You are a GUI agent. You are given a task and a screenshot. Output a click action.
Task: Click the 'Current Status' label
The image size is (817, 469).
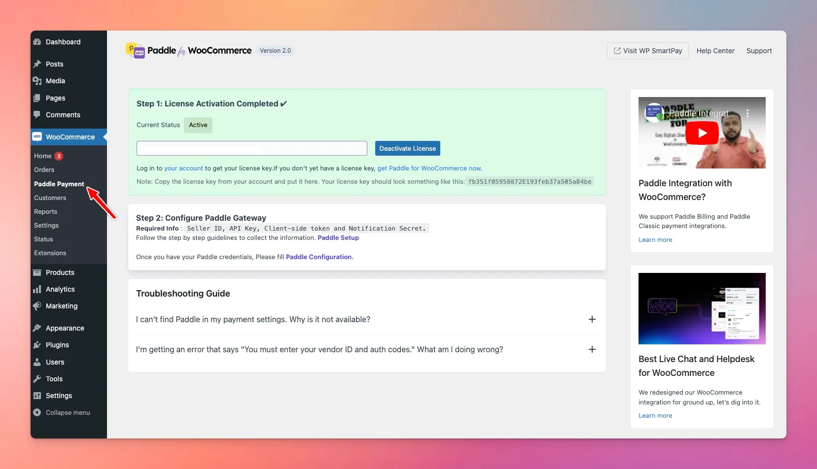pos(158,125)
